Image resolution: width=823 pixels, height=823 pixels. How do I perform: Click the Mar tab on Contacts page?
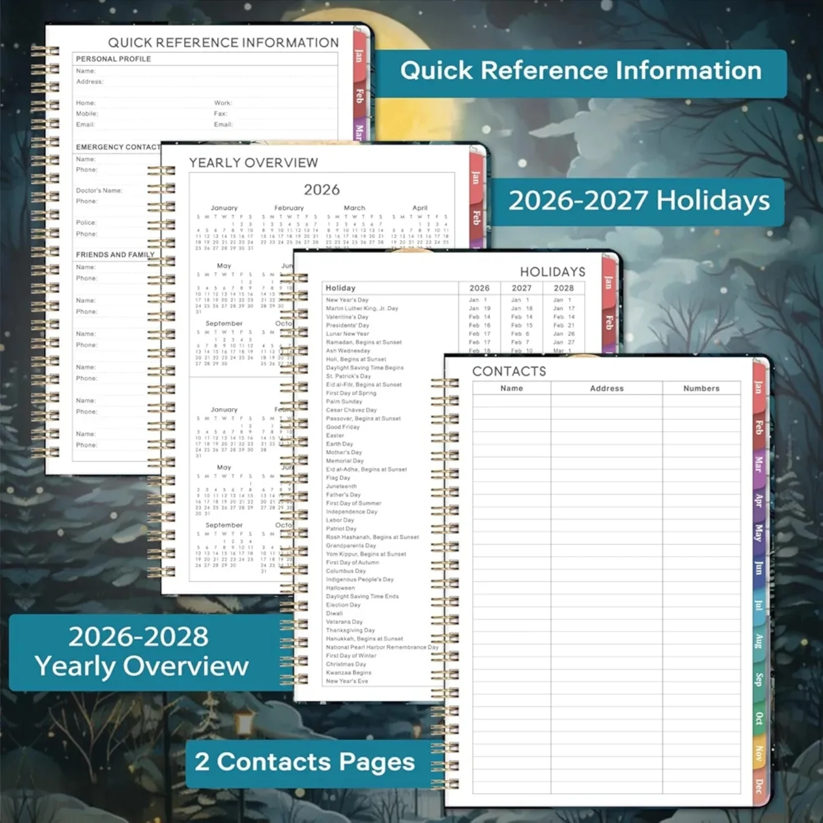click(x=758, y=464)
